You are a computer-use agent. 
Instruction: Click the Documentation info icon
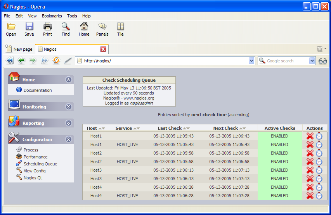point(19,90)
